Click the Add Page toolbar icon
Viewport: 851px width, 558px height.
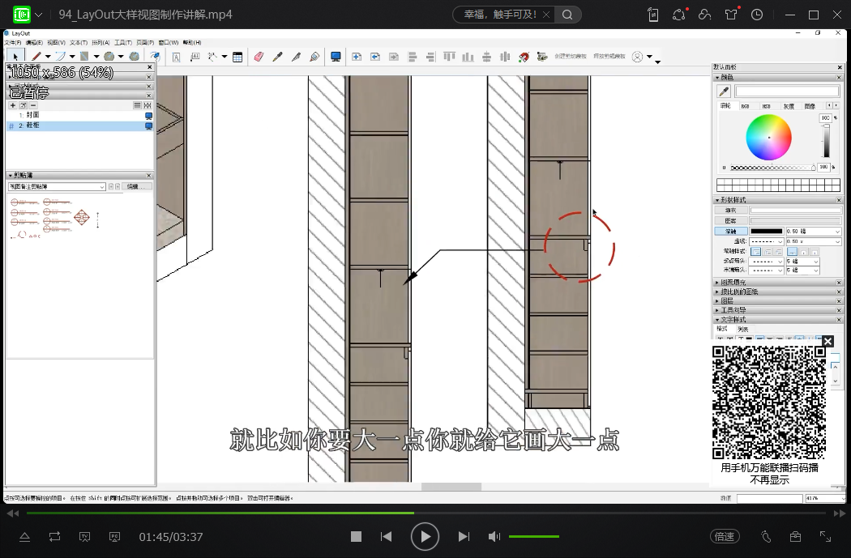[356, 57]
